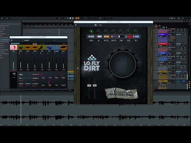This screenshot has width=191, height=143.
Task: Toggle the MI LED in Lo Fly Dirt
Action: (x=99, y=31)
